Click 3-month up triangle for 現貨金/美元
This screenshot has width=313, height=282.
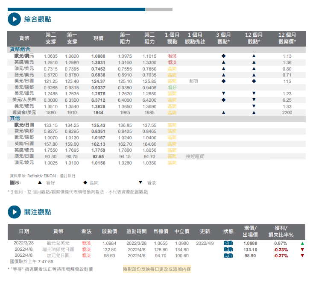point(223,112)
